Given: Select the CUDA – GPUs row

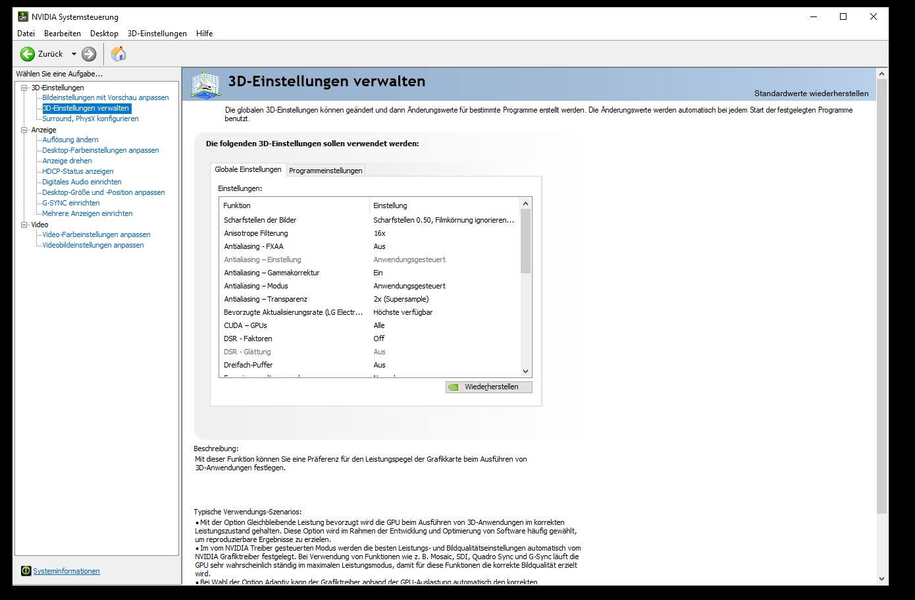Looking at the screenshot, I should tap(369, 325).
